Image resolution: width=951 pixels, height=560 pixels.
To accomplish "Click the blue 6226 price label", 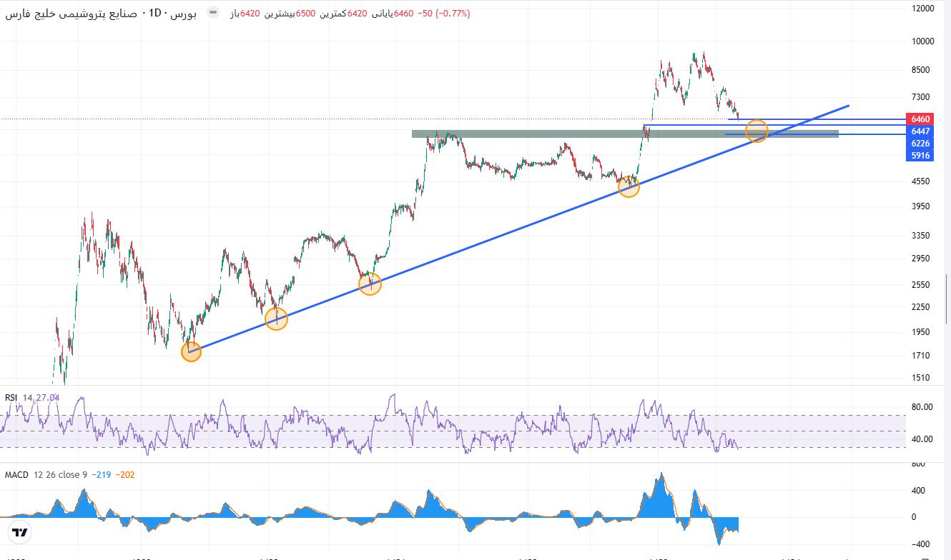I will pos(921,144).
